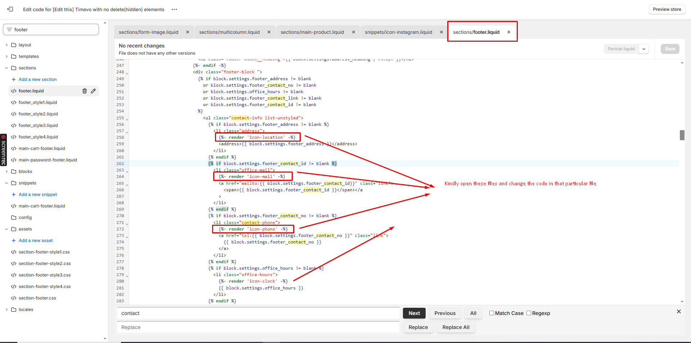Rename footer.liquid with the pencil icon

(93, 91)
